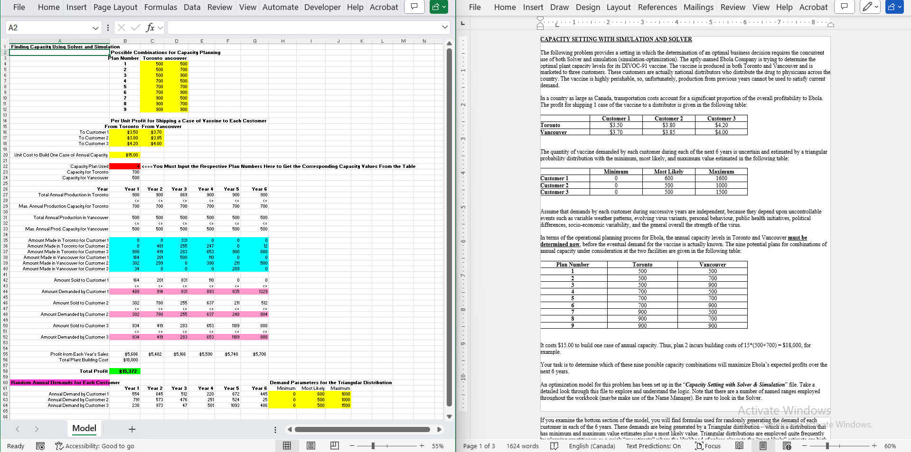Select the Model sheet tab

point(84,428)
